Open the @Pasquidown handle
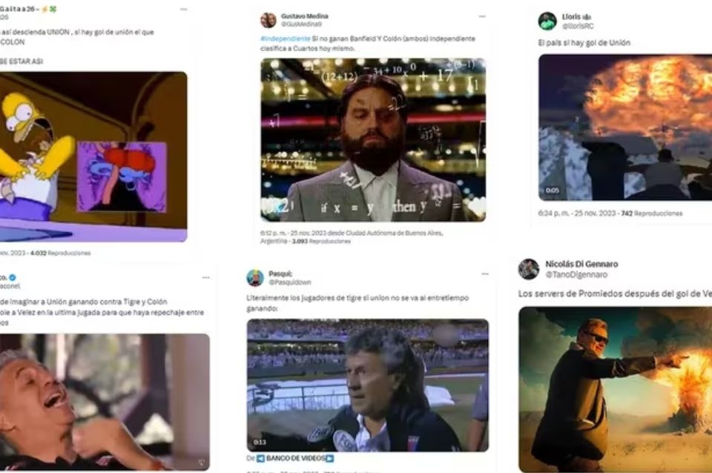 point(290,282)
